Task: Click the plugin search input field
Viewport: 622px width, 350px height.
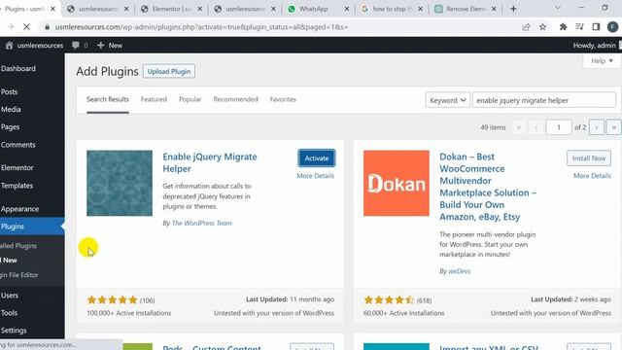Action: (x=544, y=100)
